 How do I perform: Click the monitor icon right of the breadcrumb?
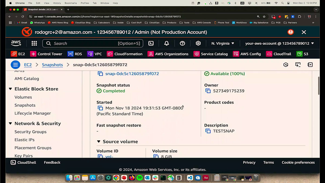pos(298,65)
